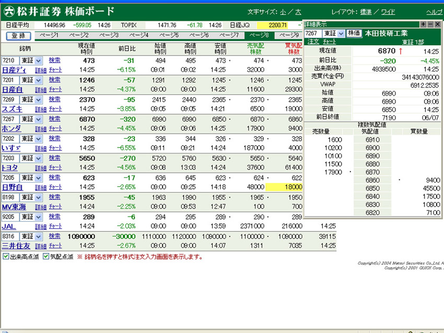Open the 注文 link in detail panel
The height and width of the screenshot is (333, 444).
(313, 42)
